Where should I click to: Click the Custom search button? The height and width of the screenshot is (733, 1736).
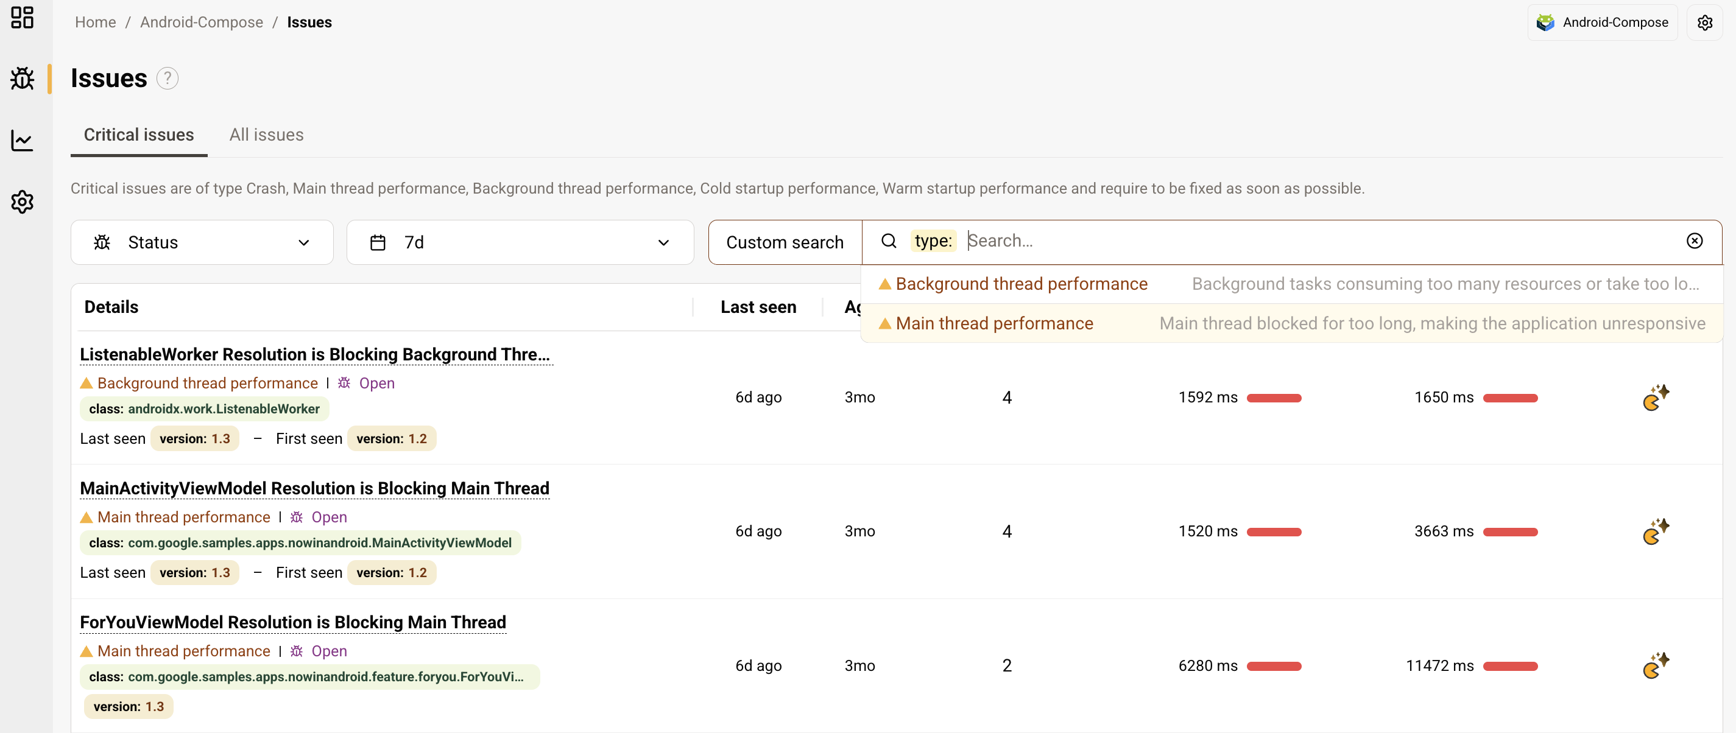click(x=785, y=242)
